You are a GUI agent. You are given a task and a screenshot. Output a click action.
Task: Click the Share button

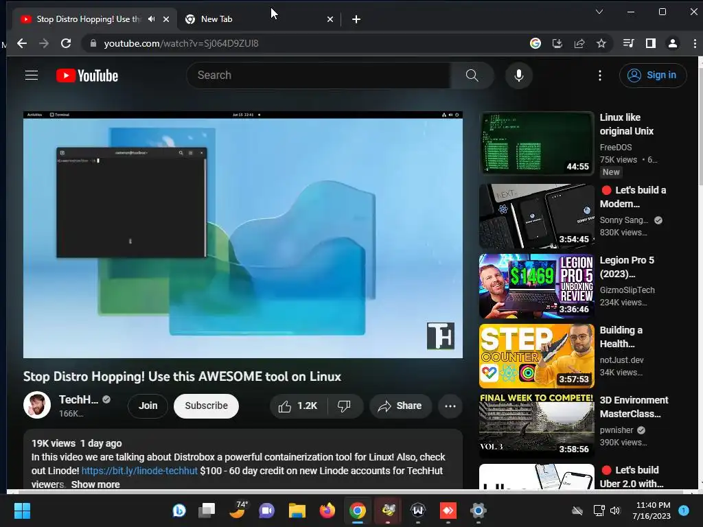click(400, 406)
